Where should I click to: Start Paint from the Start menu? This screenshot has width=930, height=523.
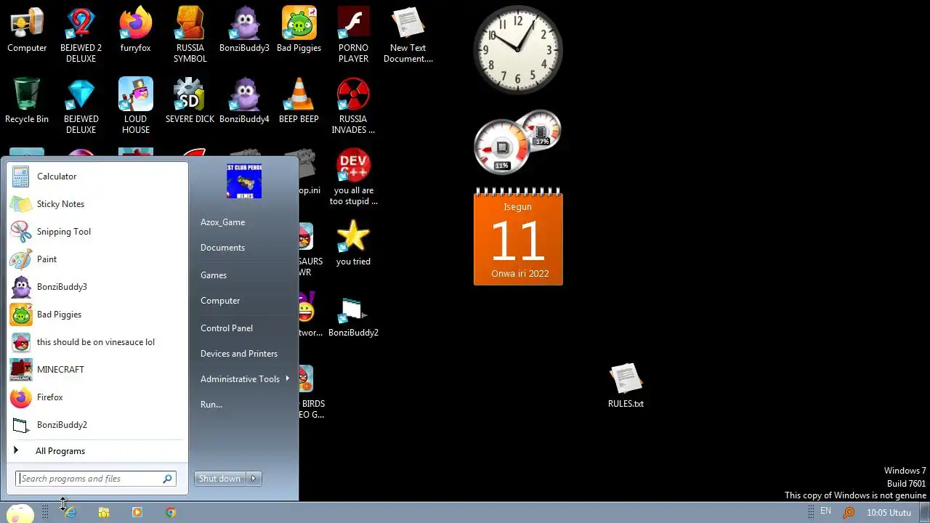pyautogui.click(x=96, y=259)
